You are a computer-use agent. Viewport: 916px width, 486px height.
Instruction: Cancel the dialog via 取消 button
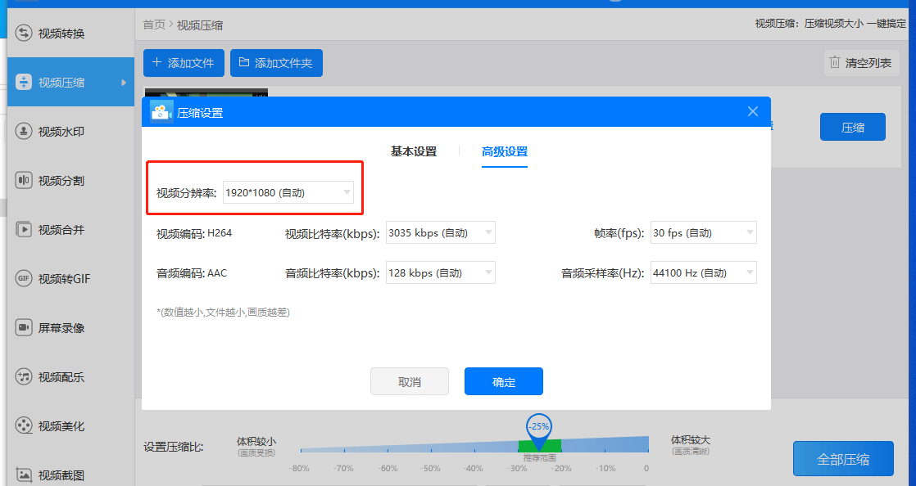pyautogui.click(x=410, y=381)
